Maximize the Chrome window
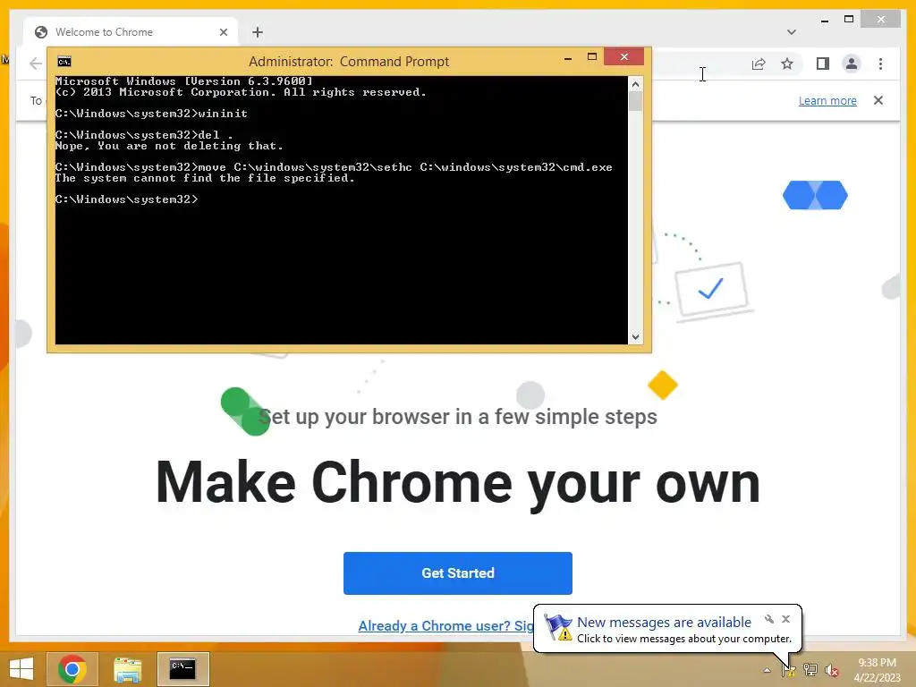916x687 pixels. 849,20
